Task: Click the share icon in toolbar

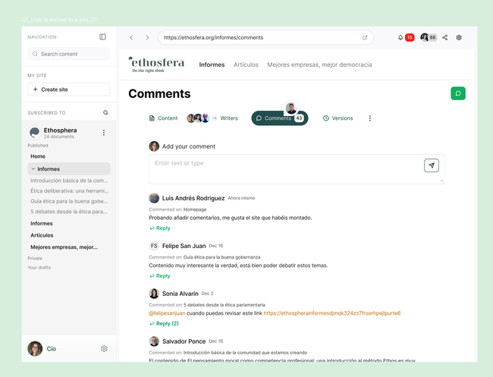Action: coord(445,37)
